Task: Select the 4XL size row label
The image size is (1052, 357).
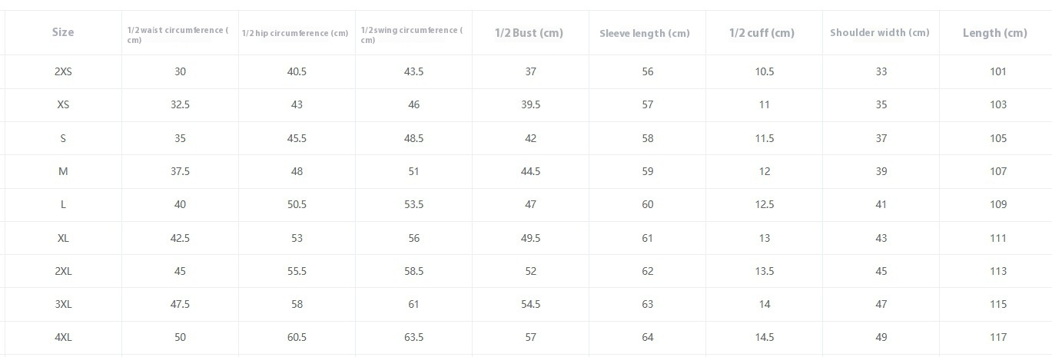Action: [x=63, y=337]
